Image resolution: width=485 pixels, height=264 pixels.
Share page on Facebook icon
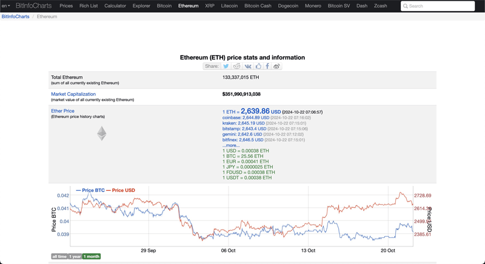(267, 66)
